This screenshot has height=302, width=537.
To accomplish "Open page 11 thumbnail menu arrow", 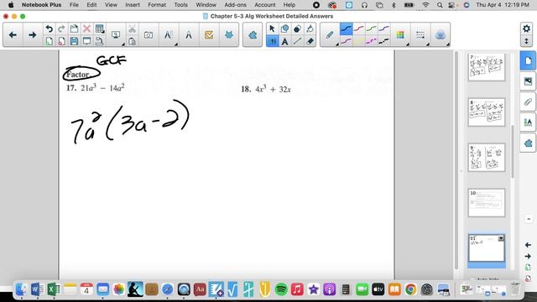I will [501, 238].
